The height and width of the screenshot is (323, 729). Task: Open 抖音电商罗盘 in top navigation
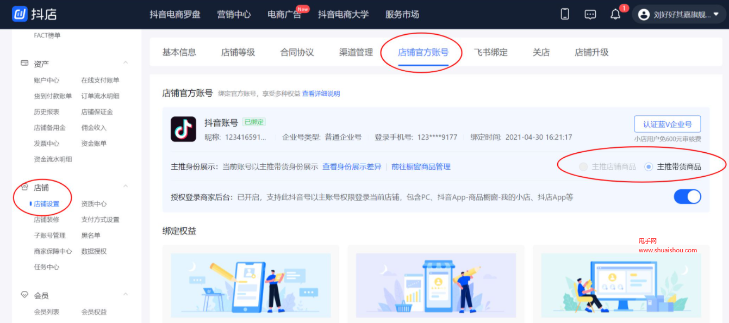[175, 15]
